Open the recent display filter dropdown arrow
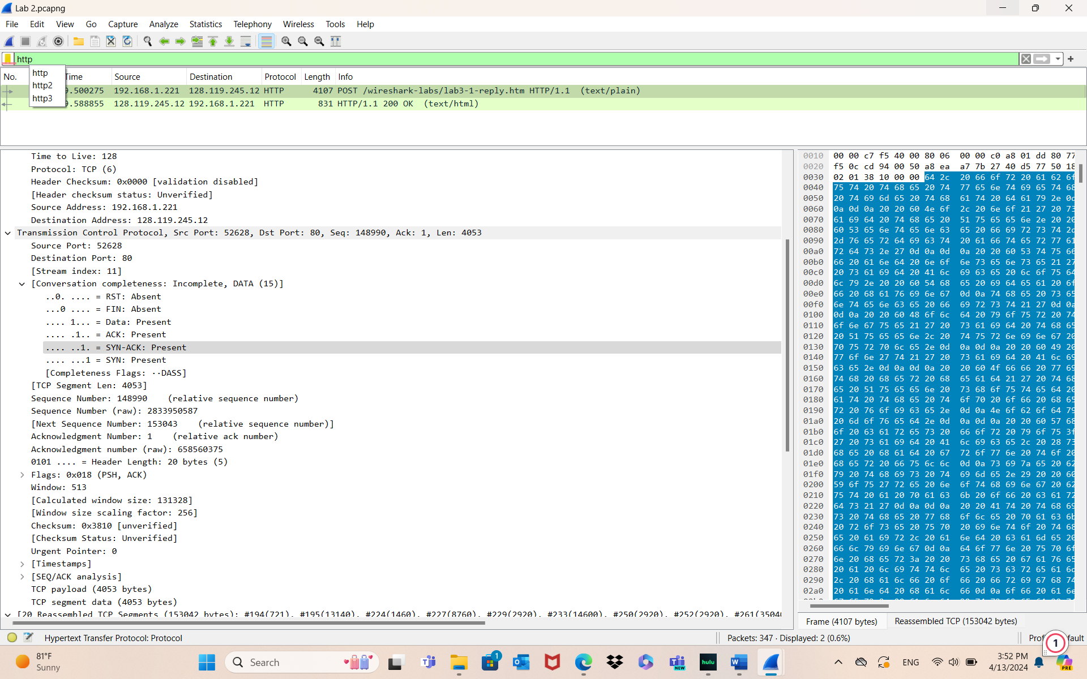The width and height of the screenshot is (1087, 679). pyautogui.click(x=1058, y=59)
